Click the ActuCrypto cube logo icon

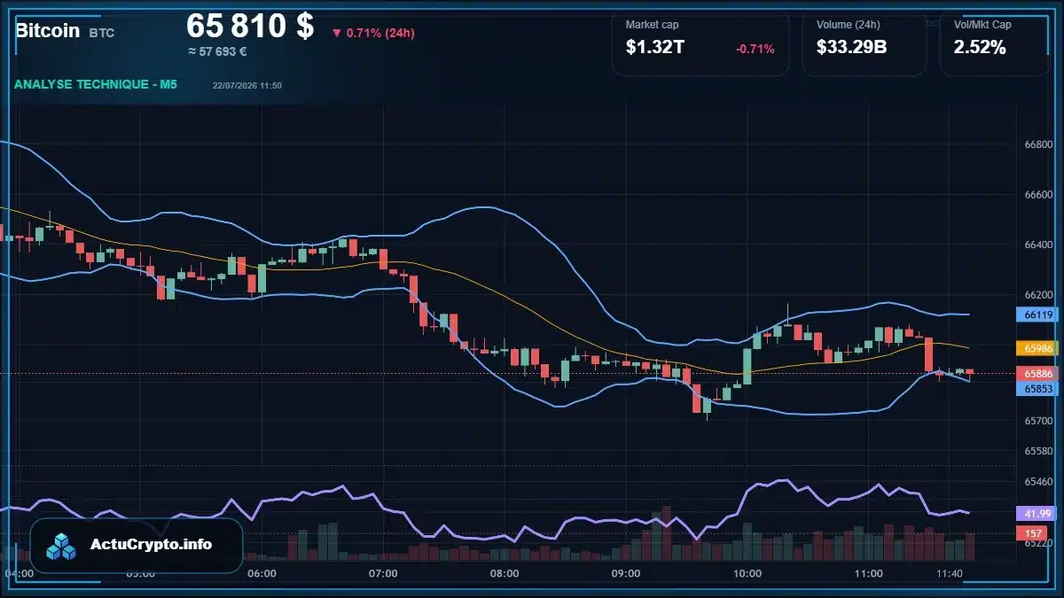(x=62, y=546)
